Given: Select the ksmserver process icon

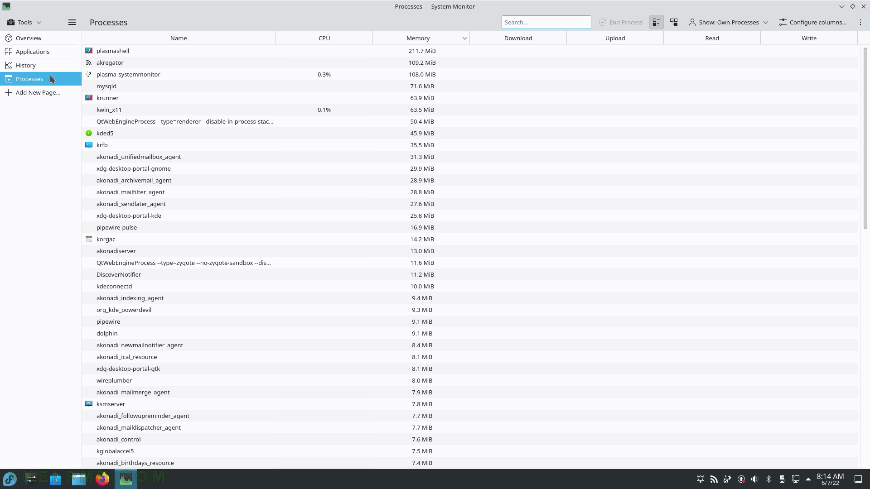Looking at the screenshot, I should tap(89, 404).
